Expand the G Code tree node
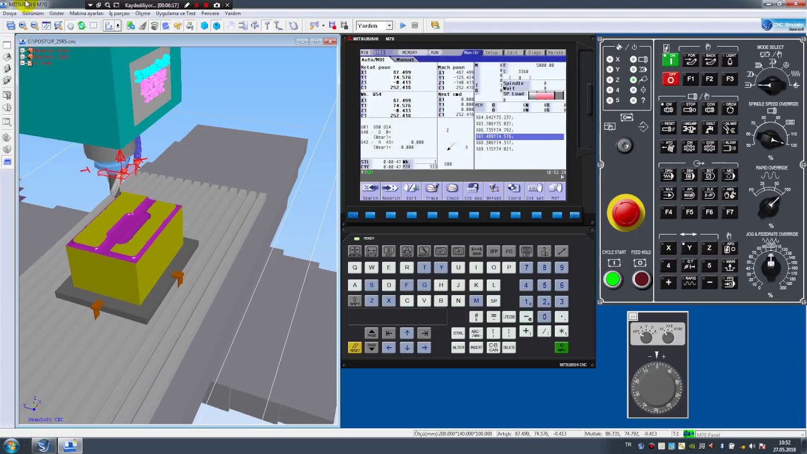 (x=23, y=63)
